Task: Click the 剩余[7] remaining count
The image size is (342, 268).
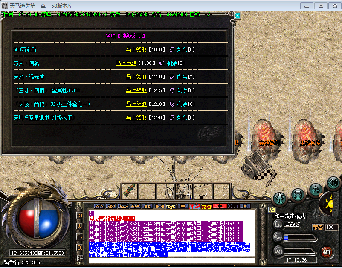Action: [186, 77]
